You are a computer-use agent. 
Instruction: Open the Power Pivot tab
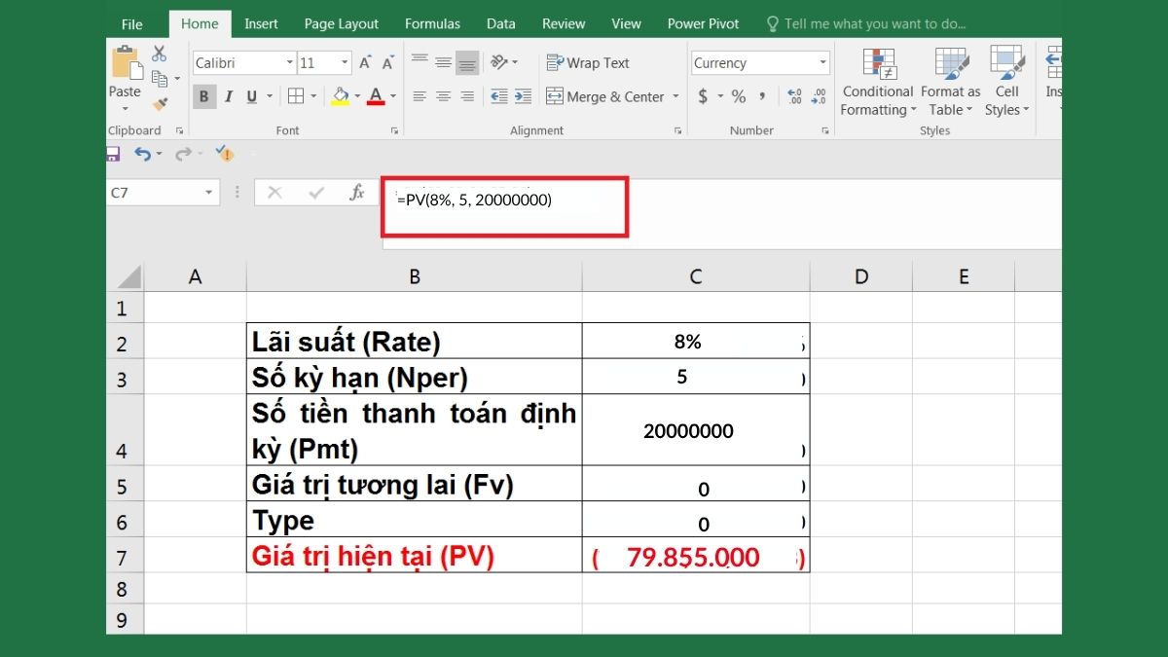tap(703, 22)
